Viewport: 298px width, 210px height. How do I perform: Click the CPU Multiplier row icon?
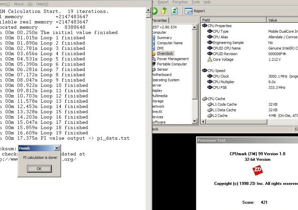(x=210, y=82)
